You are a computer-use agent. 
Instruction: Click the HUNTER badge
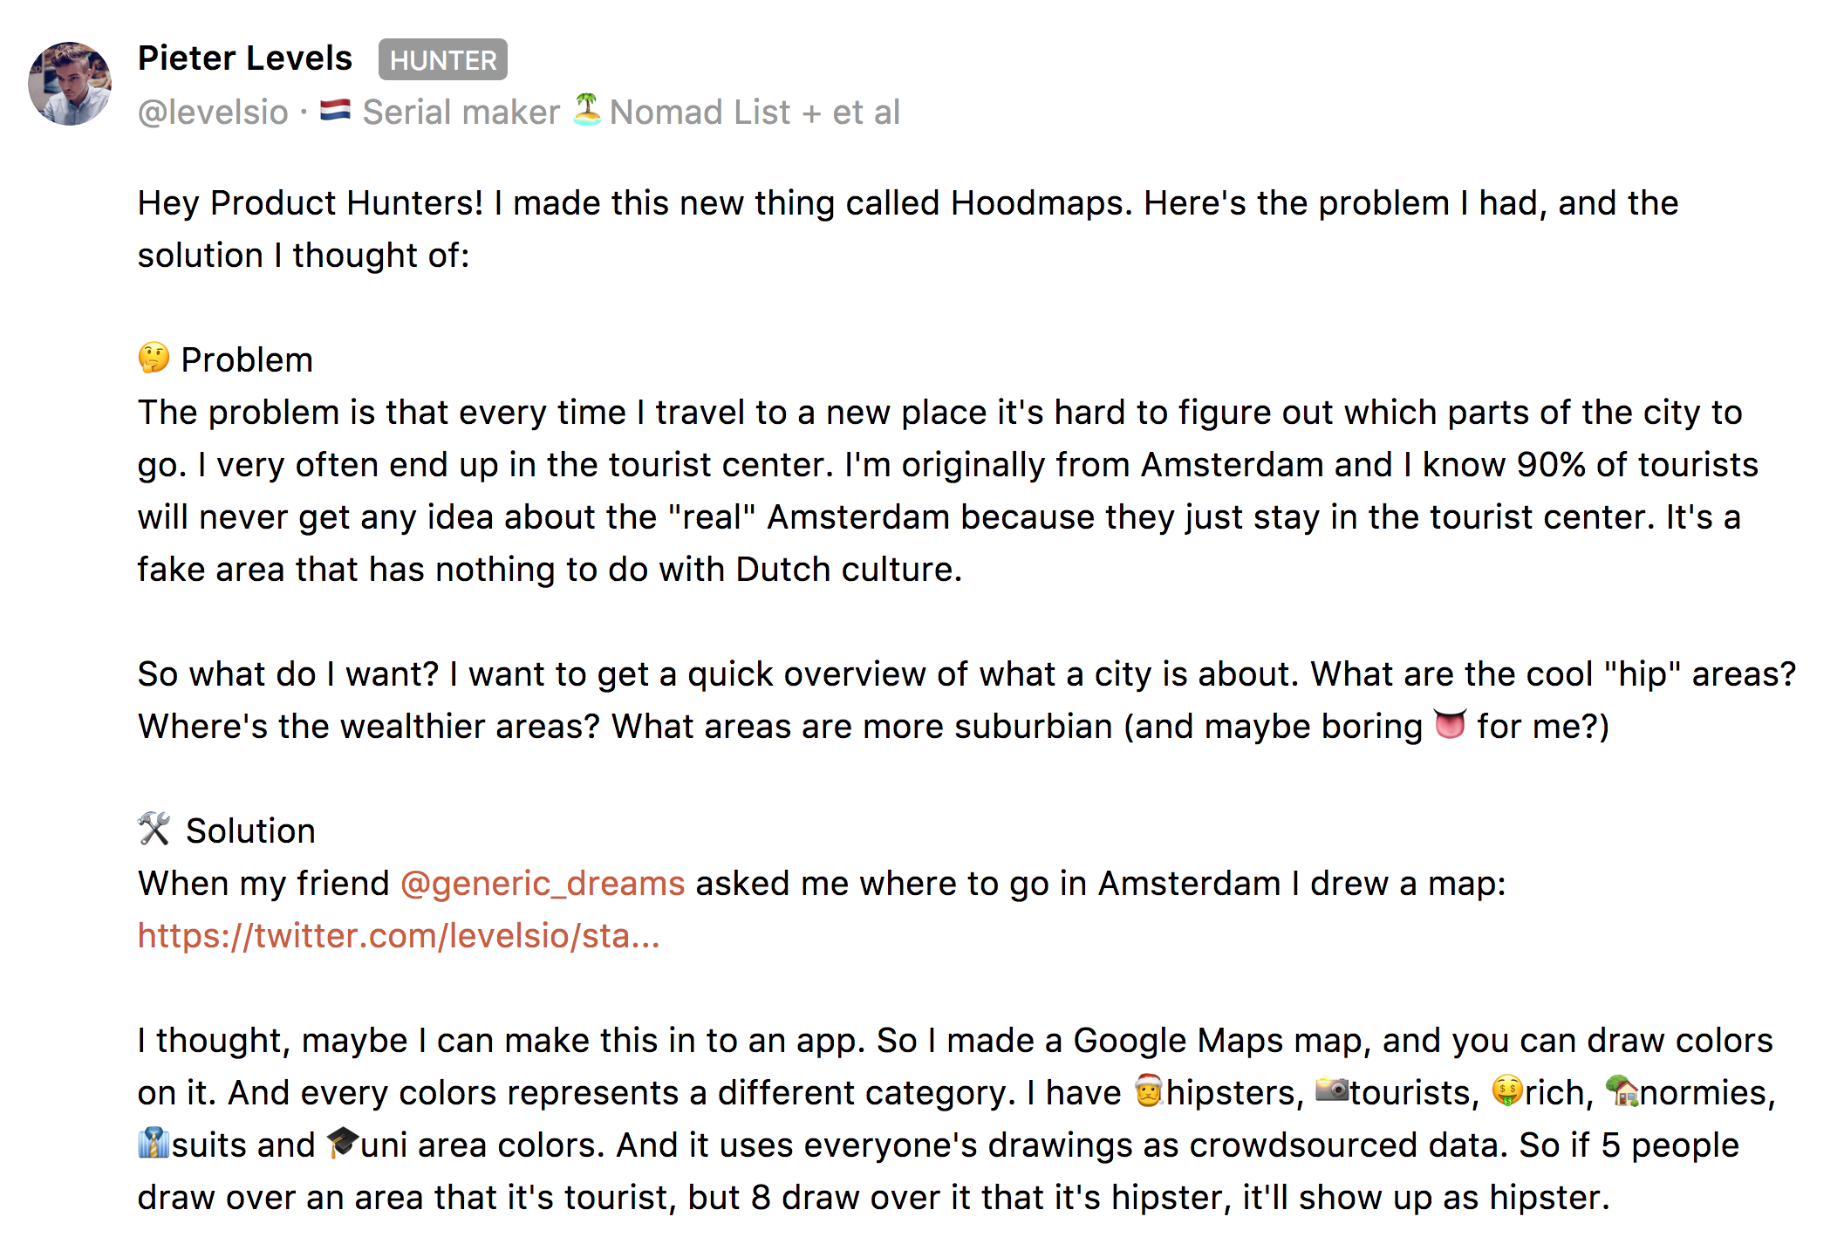442,60
